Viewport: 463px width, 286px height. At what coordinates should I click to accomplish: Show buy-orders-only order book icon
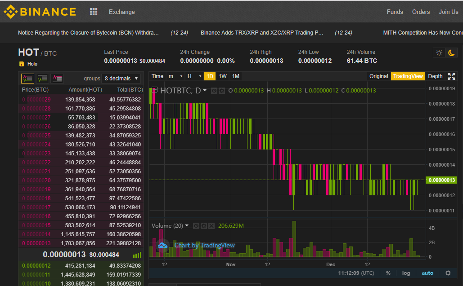coord(42,79)
